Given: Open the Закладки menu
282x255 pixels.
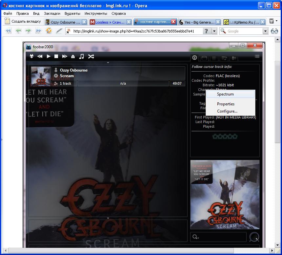Looking at the screenshot, I should point(52,13).
